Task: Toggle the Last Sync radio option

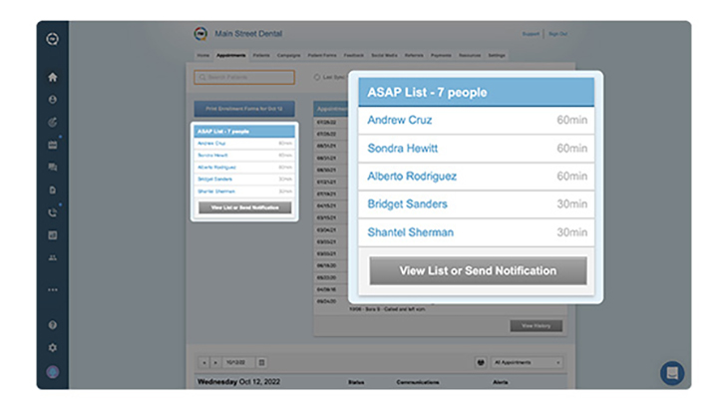Action: pos(316,77)
